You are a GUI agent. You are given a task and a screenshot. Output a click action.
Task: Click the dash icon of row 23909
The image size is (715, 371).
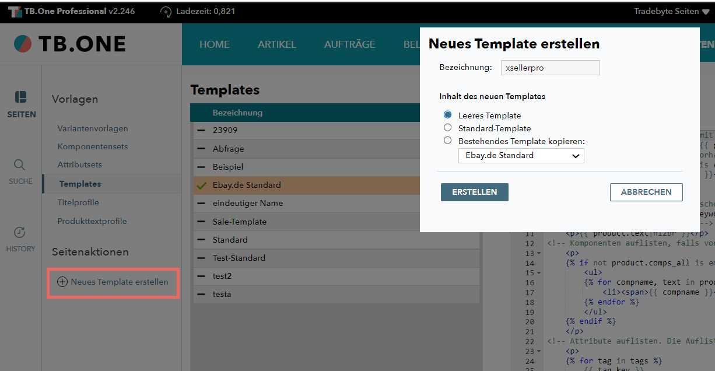click(202, 131)
